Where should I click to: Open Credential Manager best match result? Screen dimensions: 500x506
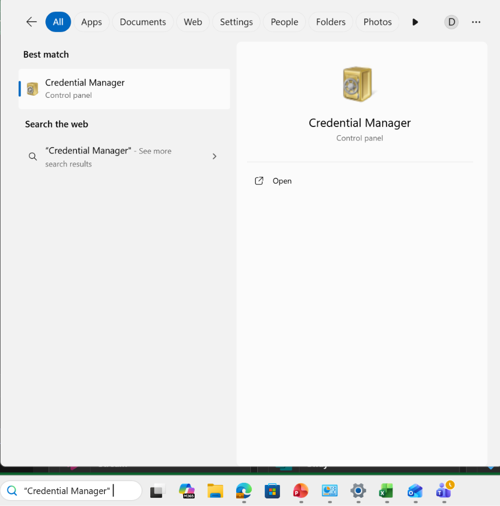click(124, 89)
